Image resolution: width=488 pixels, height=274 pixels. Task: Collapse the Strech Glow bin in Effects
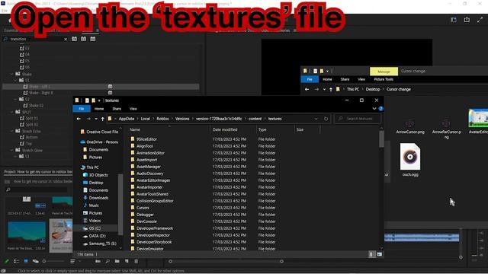click(x=12, y=150)
